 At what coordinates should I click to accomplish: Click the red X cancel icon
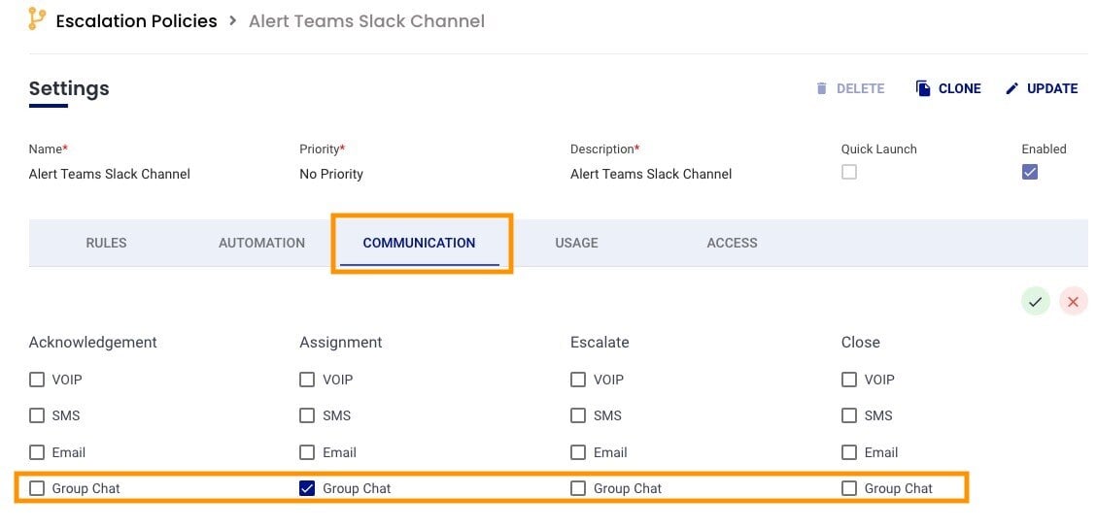1073,302
